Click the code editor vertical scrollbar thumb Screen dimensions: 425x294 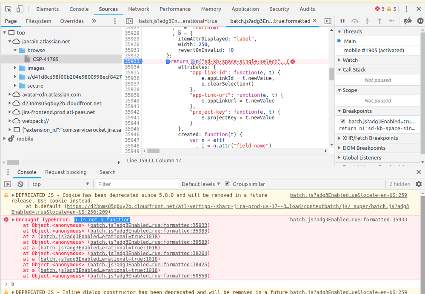pos(331,74)
